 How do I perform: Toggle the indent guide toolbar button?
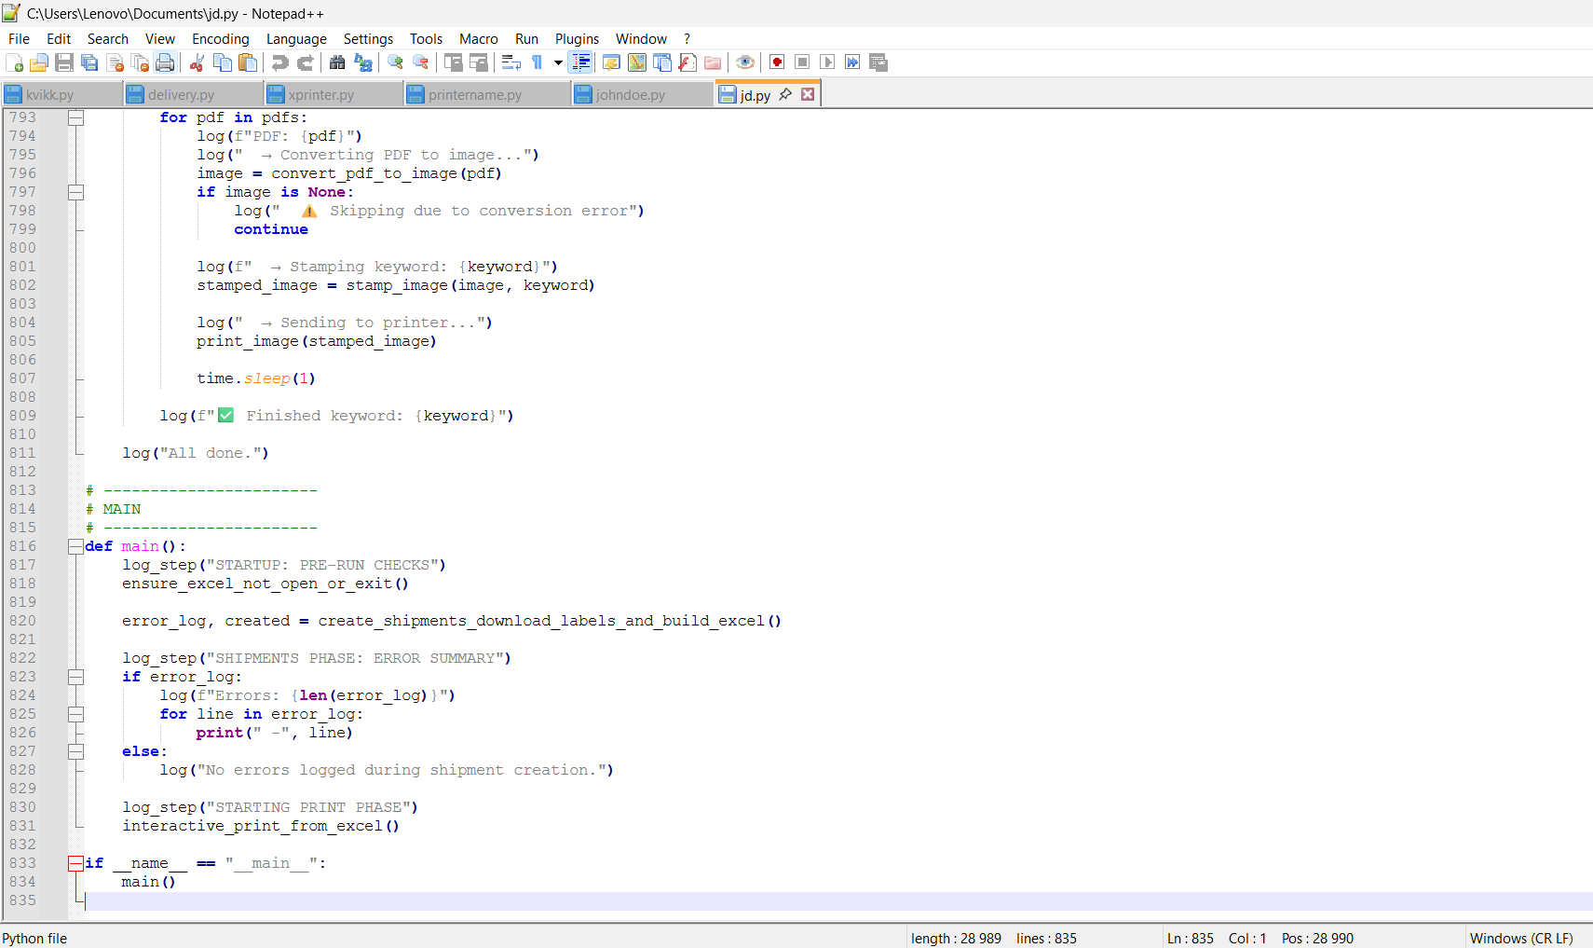(580, 62)
